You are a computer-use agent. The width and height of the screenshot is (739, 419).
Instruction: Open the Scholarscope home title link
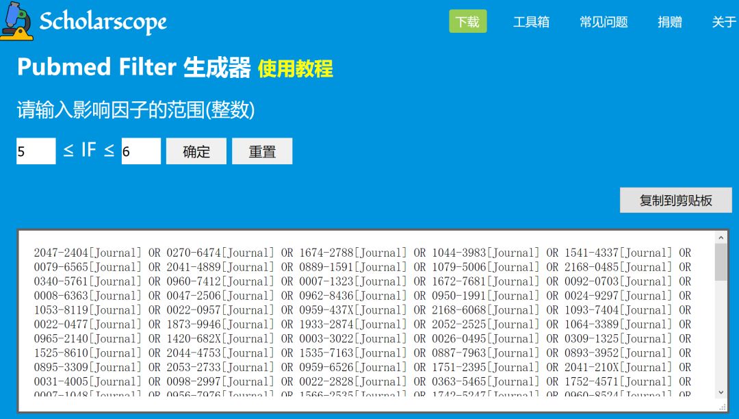pyautogui.click(x=103, y=22)
